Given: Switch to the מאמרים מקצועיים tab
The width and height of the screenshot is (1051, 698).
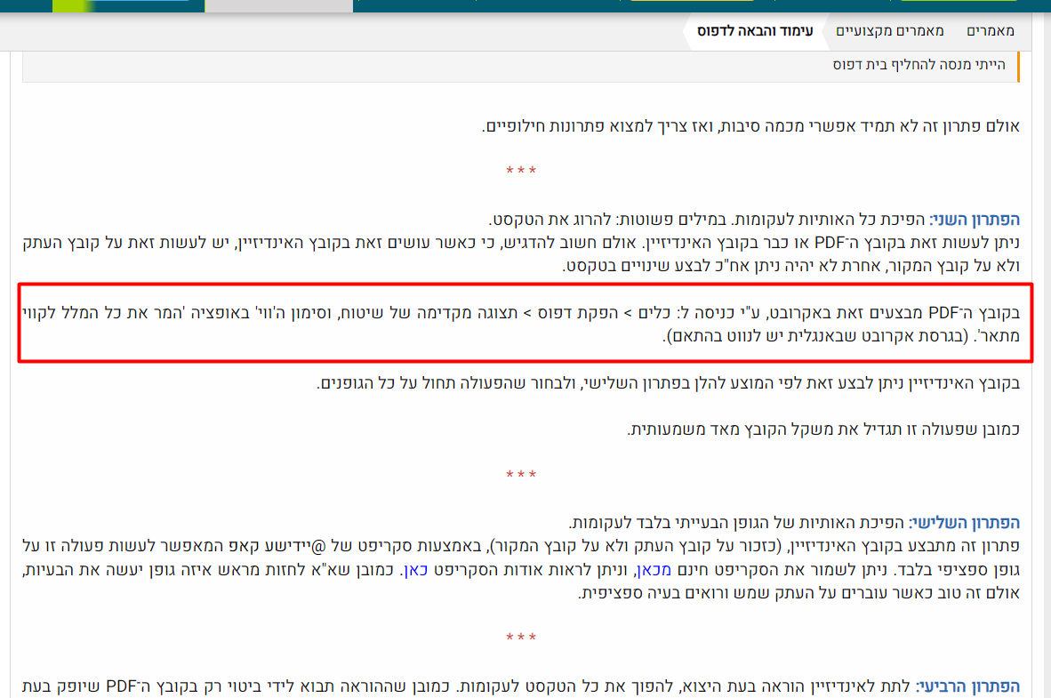Looking at the screenshot, I should click(x=889, y=31).
